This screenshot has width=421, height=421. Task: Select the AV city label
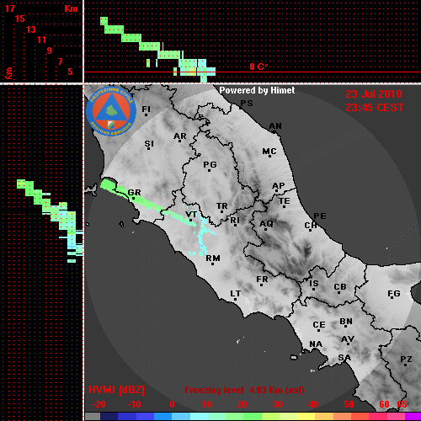[x=348, y=339]
